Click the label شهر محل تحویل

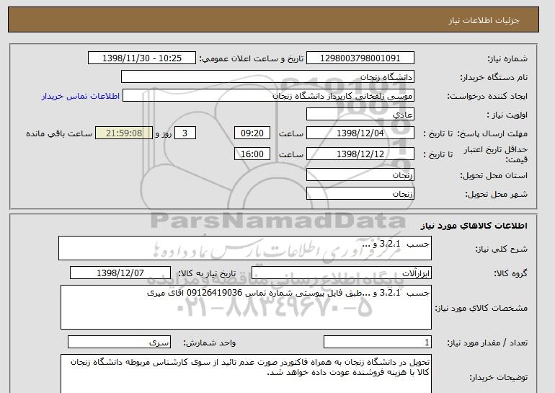click(496, 194)
